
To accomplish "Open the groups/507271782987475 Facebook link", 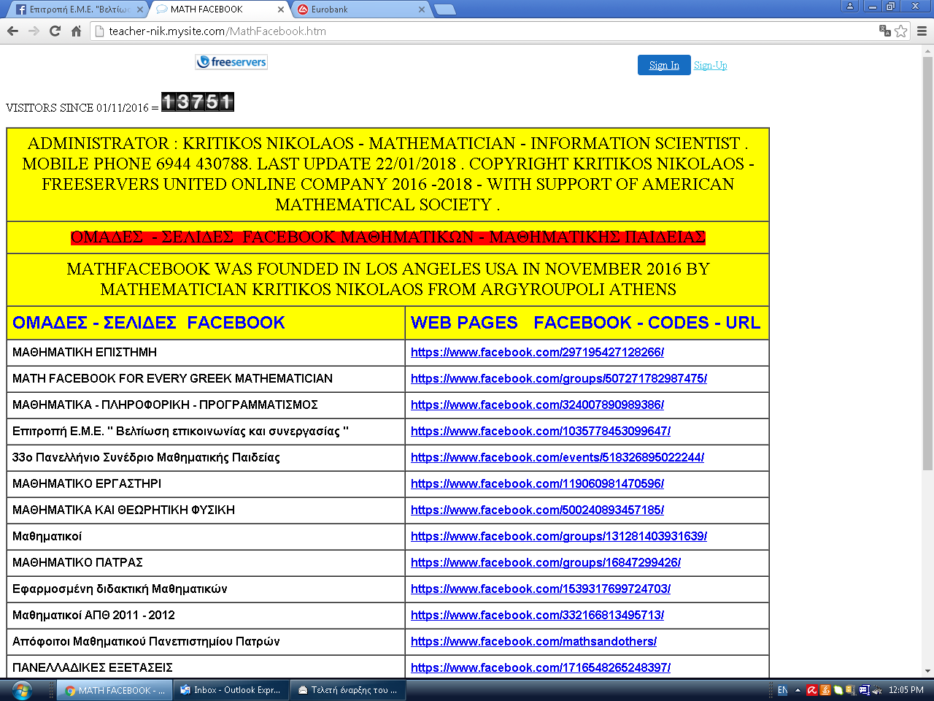I will pos(559,378).
